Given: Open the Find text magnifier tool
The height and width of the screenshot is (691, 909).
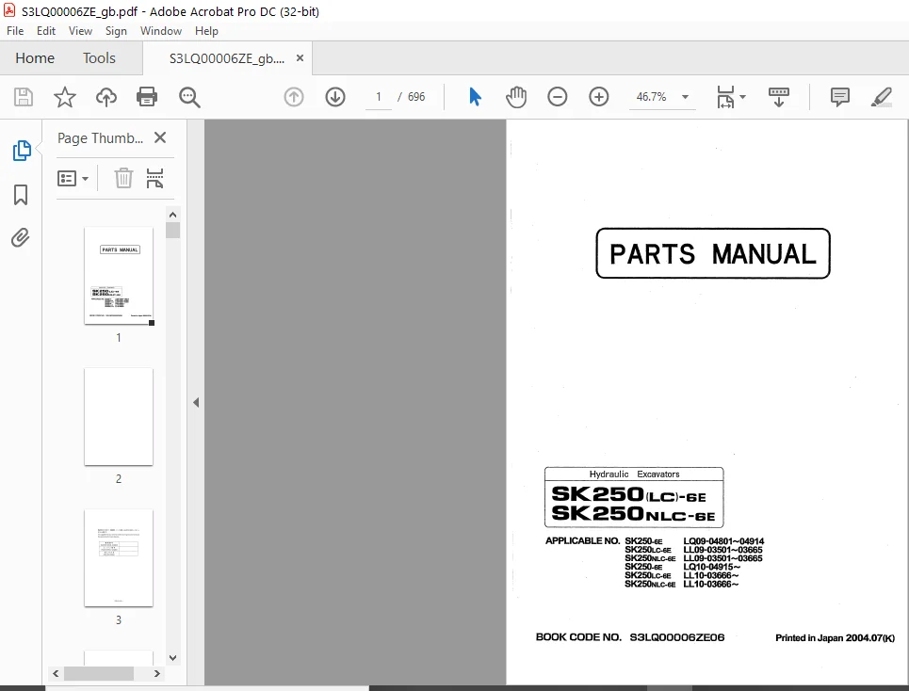Looking at the screenshot, I should (189, 97).
